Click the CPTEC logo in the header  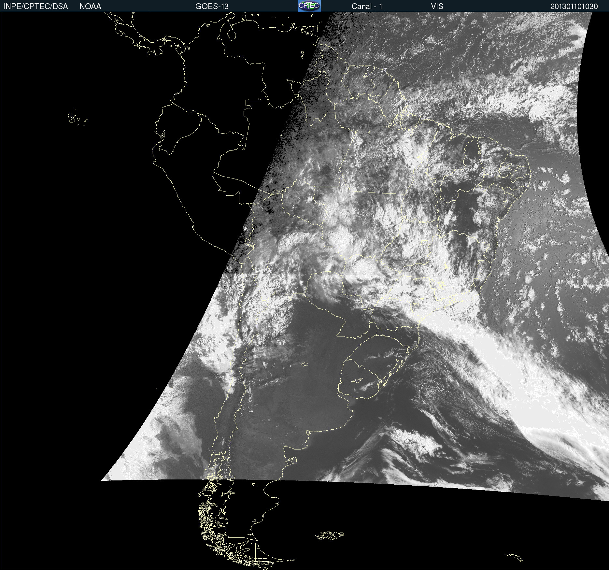[x=309, y=6]
